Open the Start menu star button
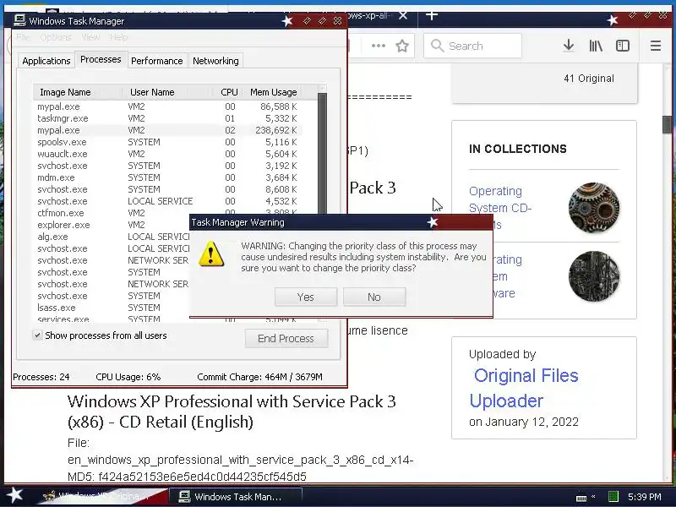This screenshot has width=676, height=507. point(15,496)
